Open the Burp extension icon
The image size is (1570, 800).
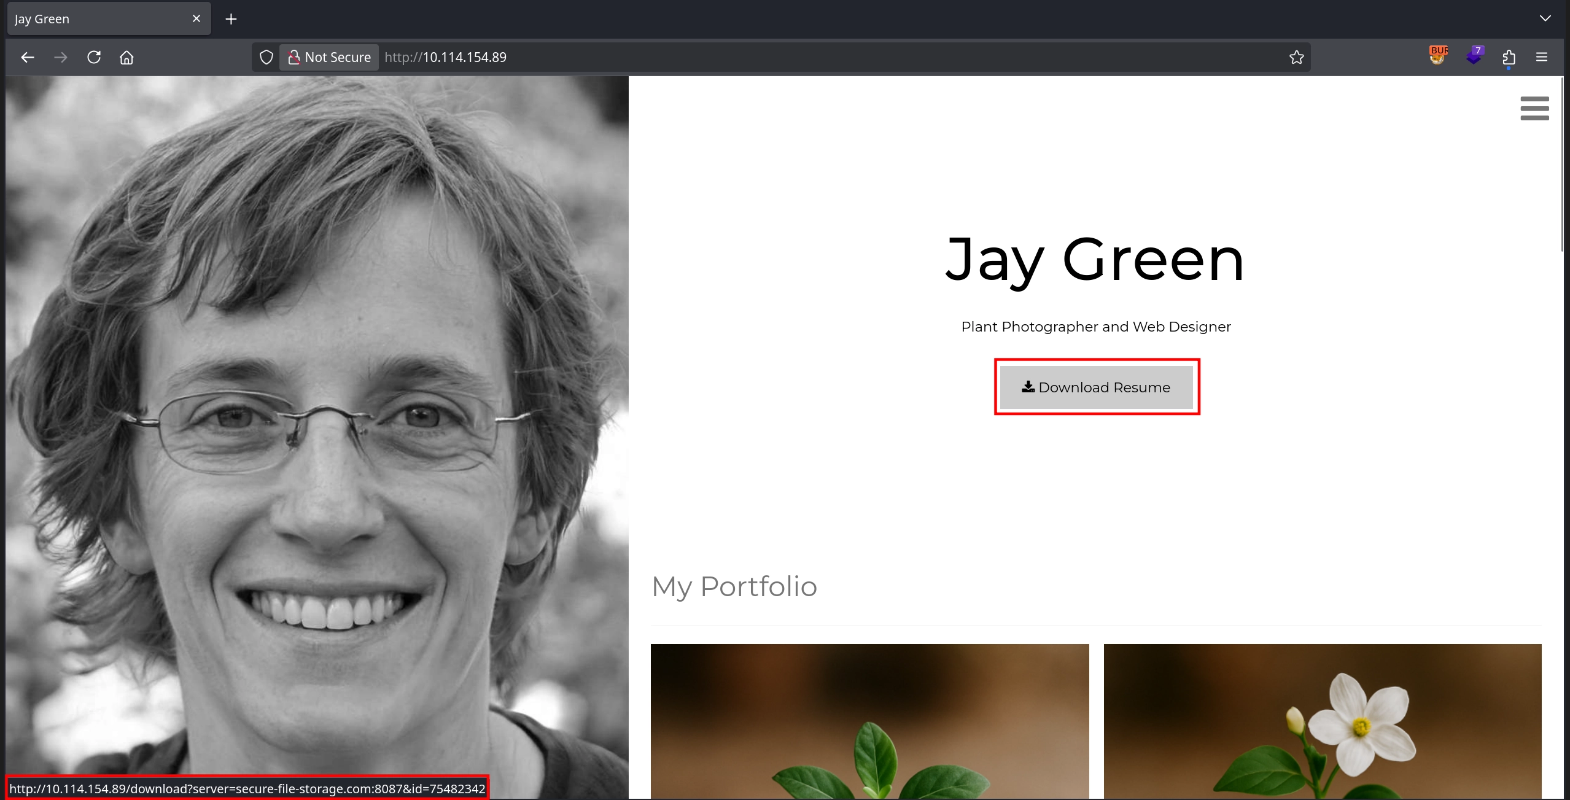click(1437, 56)
